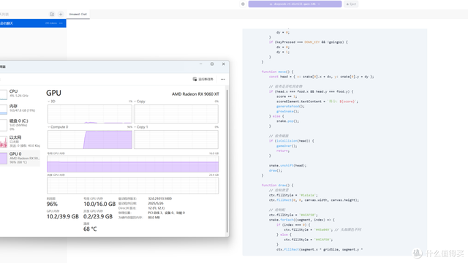Click the Task Manager vertical scrollbar
Image resolution: width=468 pixels, height=263 pixels.
(x=227, y=161)
